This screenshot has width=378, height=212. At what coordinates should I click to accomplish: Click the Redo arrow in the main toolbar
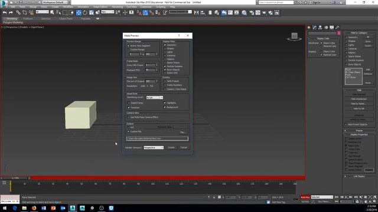[x=11, y=12]
